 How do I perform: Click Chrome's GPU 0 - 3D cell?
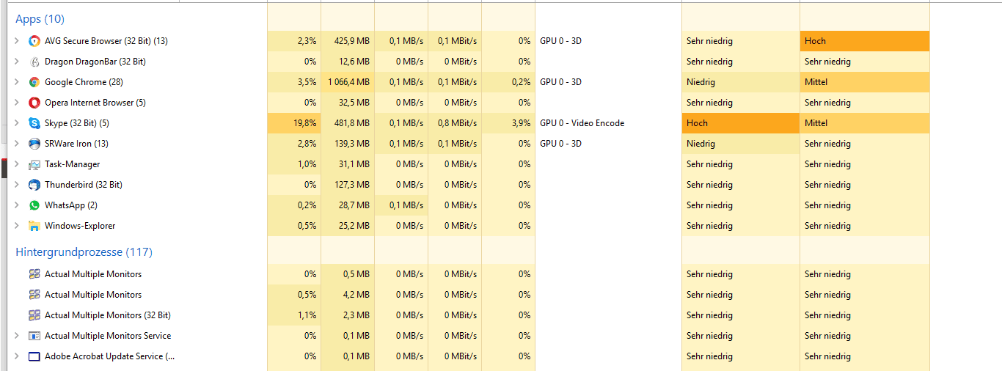[561, 82]
